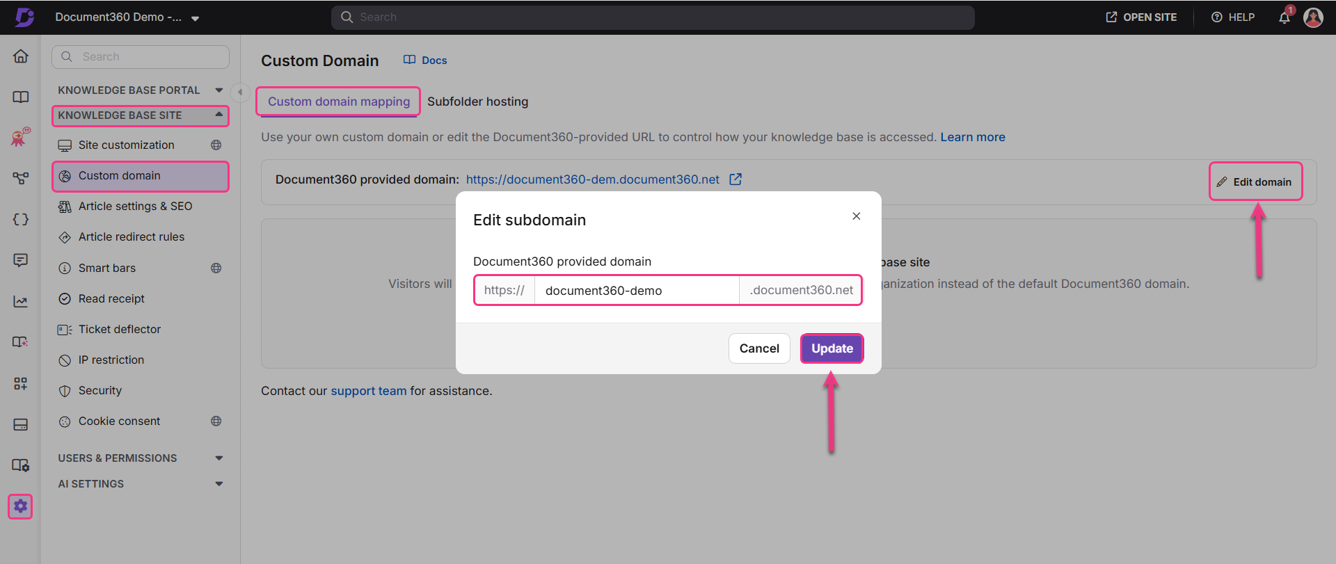Open the Document360 Demo project dropdown

(x=127, y=17)
